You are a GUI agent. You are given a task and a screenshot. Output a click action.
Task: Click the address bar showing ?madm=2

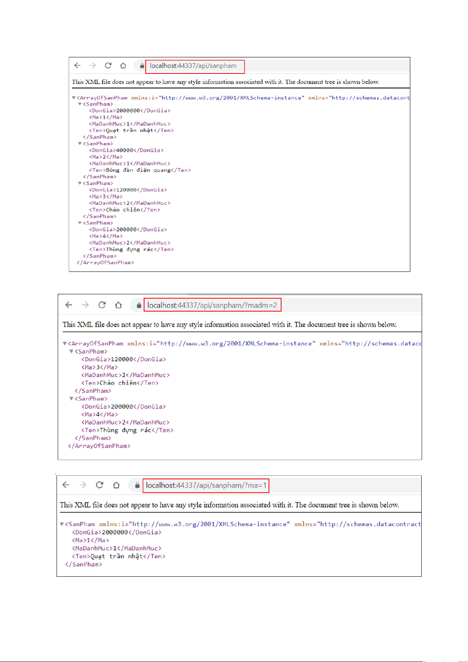tap(212, 305)
